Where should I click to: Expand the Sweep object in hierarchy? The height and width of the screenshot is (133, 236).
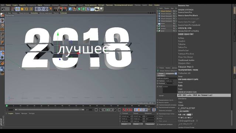pyautogui.click(x=157, y=26)
